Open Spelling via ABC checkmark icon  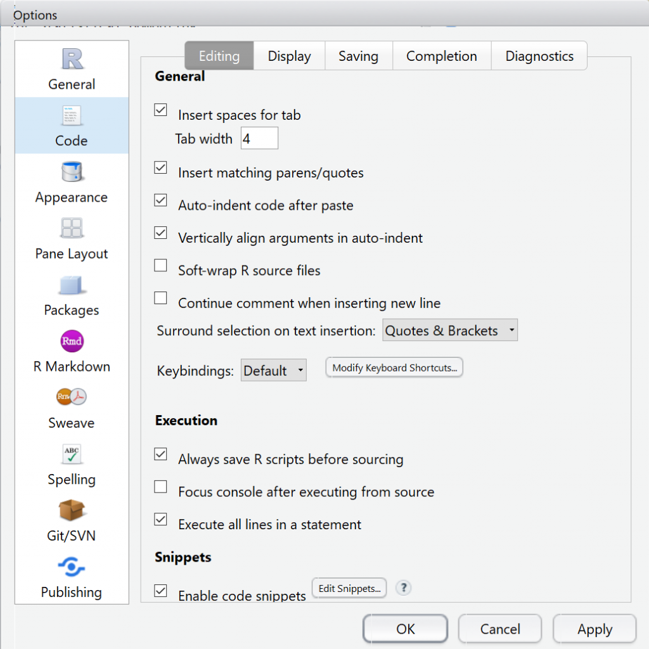click(72, 454)
